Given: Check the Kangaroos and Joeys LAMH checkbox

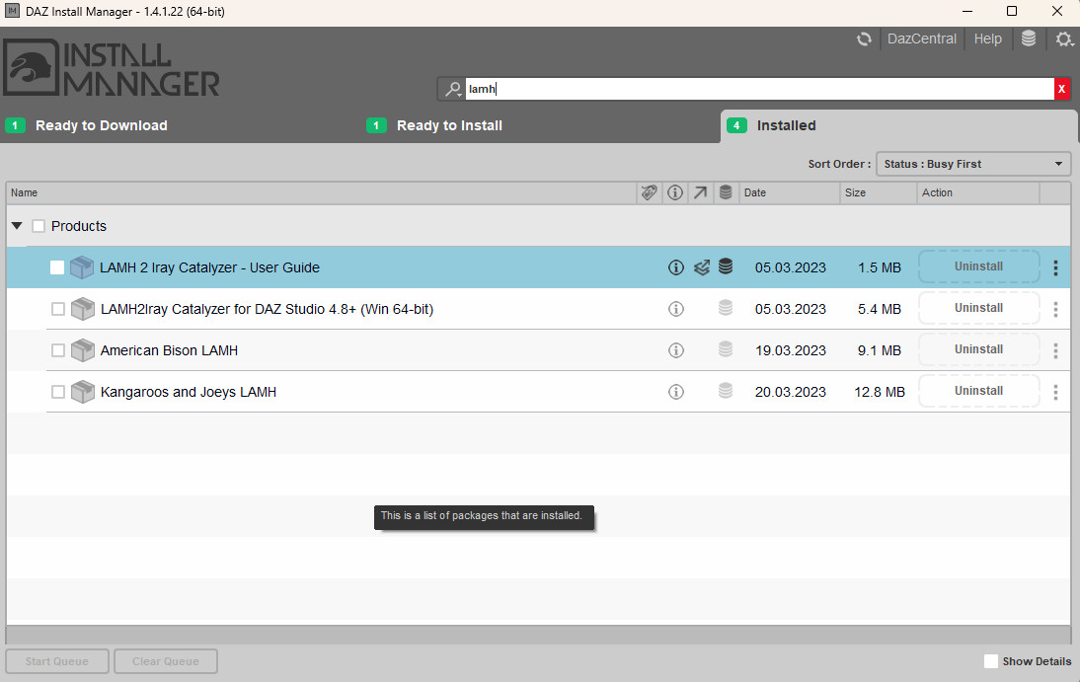Looking at the screenshot, I should 58,391.
